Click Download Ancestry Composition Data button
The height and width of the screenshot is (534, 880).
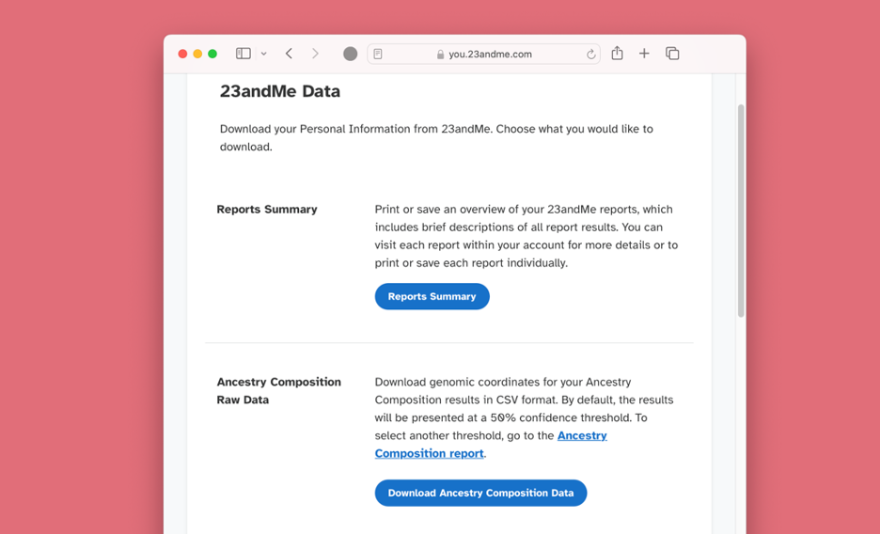click(480, 493)
